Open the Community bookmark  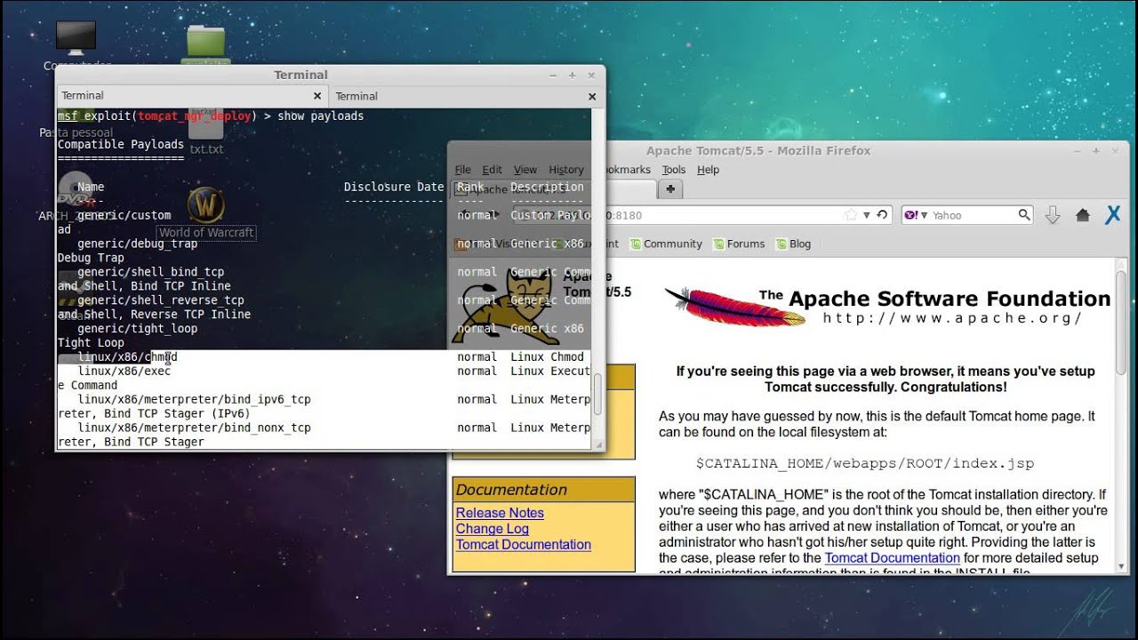tap(666, 244)
